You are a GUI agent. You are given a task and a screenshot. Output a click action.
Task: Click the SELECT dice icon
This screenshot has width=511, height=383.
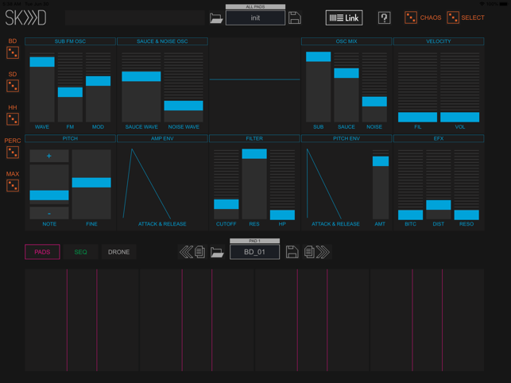click(x=453, y=17)
